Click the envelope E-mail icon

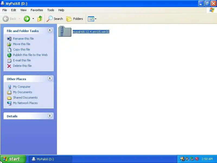pos(9,60)
